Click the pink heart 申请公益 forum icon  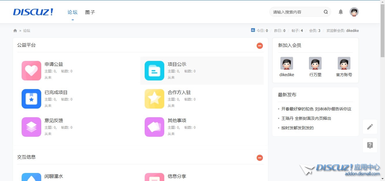point(31,71)
